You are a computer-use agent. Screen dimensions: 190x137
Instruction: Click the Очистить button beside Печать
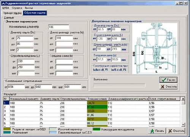click(176, 131)
